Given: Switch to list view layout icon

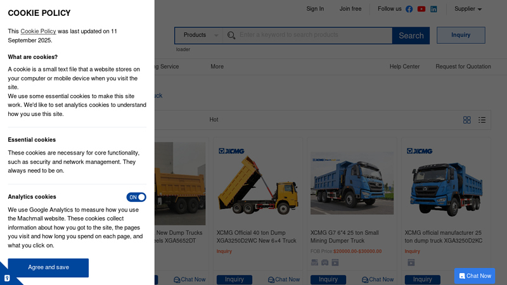Looking at the screenshot, I should pyautogui.click(x=482, y=120).
